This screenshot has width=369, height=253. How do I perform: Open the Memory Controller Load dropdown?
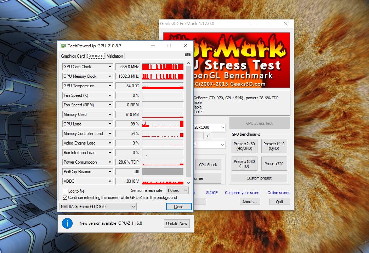pos(110,134)
